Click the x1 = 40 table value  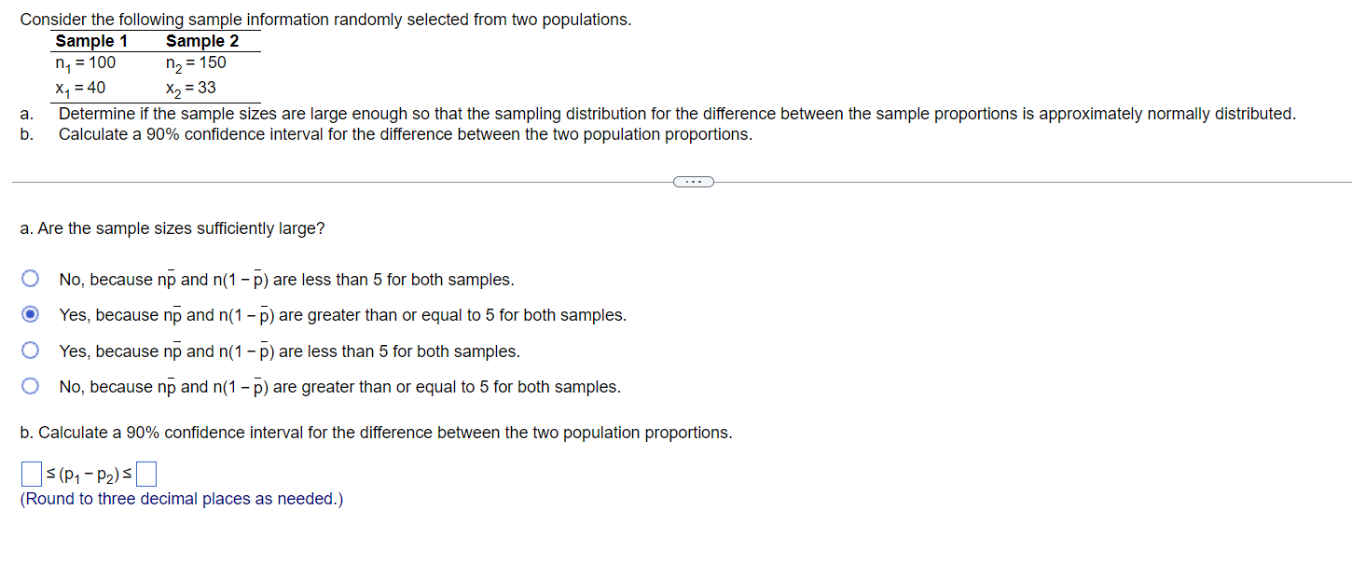pos(82,88)
